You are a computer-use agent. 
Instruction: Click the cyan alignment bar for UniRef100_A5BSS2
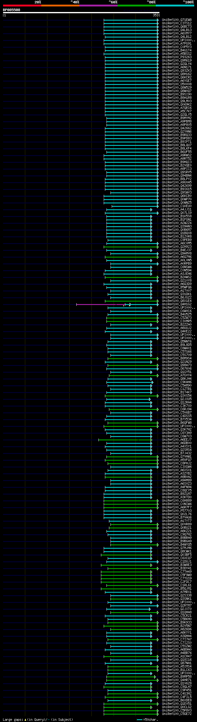131,54
